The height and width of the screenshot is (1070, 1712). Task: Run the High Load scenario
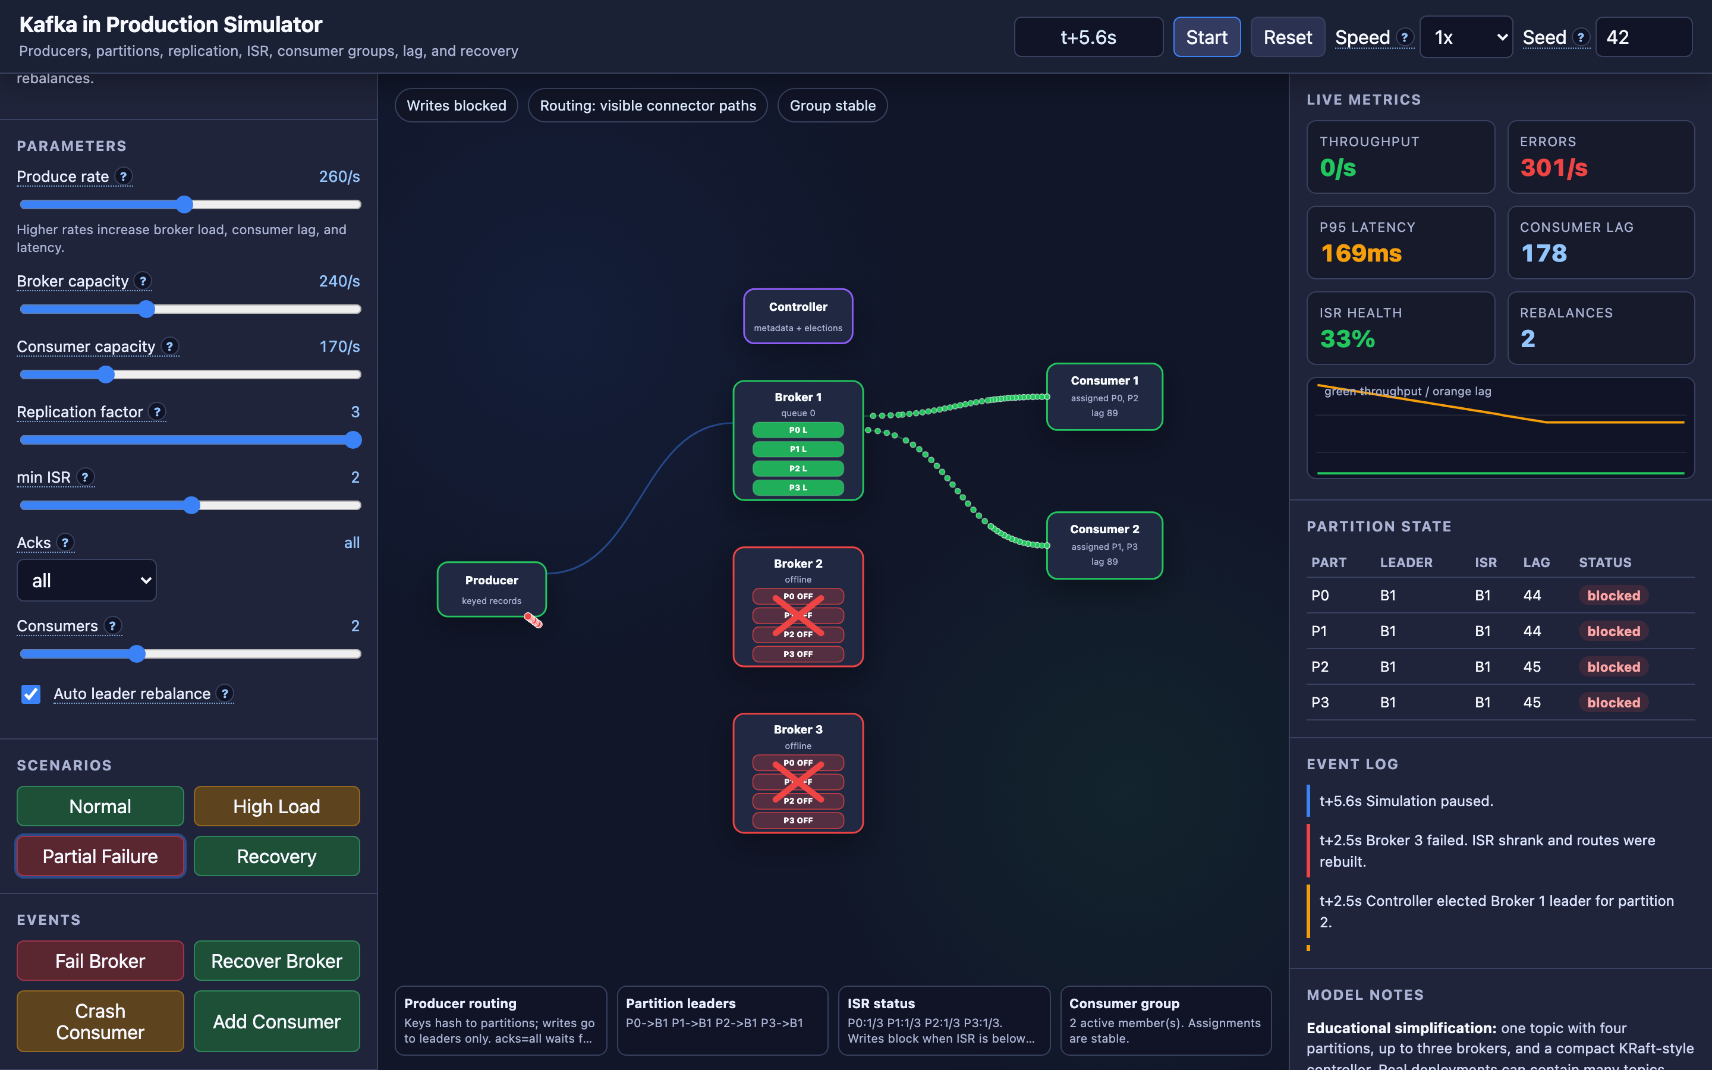click(x=276, y=806)
